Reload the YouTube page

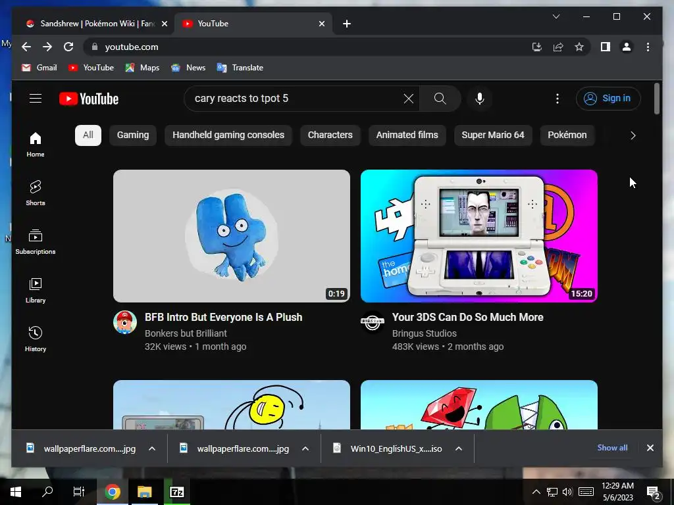(x=68, y=47)
